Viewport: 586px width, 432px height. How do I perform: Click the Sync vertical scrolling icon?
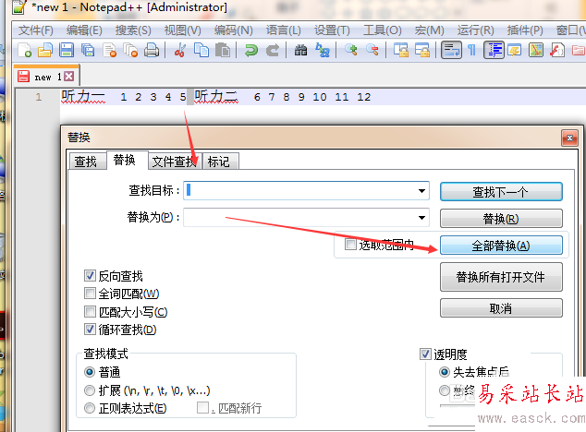coord(401,50)
